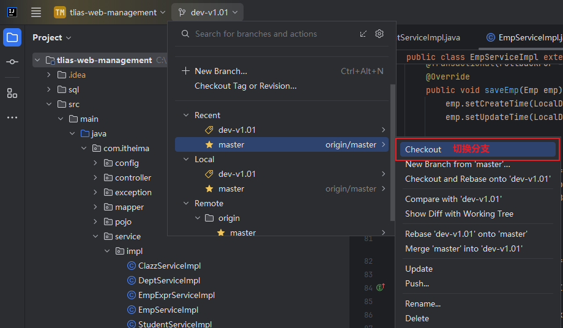Click the override gutter icon on line 84
The image size is (563, 328).
(381, 287)
